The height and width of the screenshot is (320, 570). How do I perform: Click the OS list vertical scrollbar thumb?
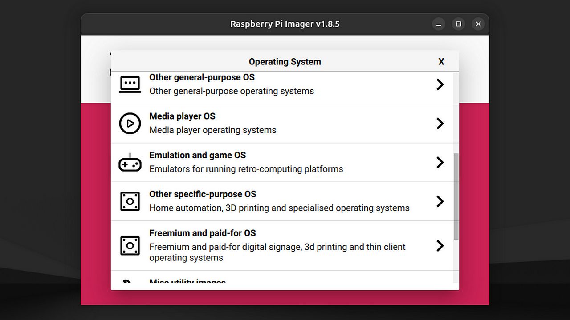pos(456,196)
